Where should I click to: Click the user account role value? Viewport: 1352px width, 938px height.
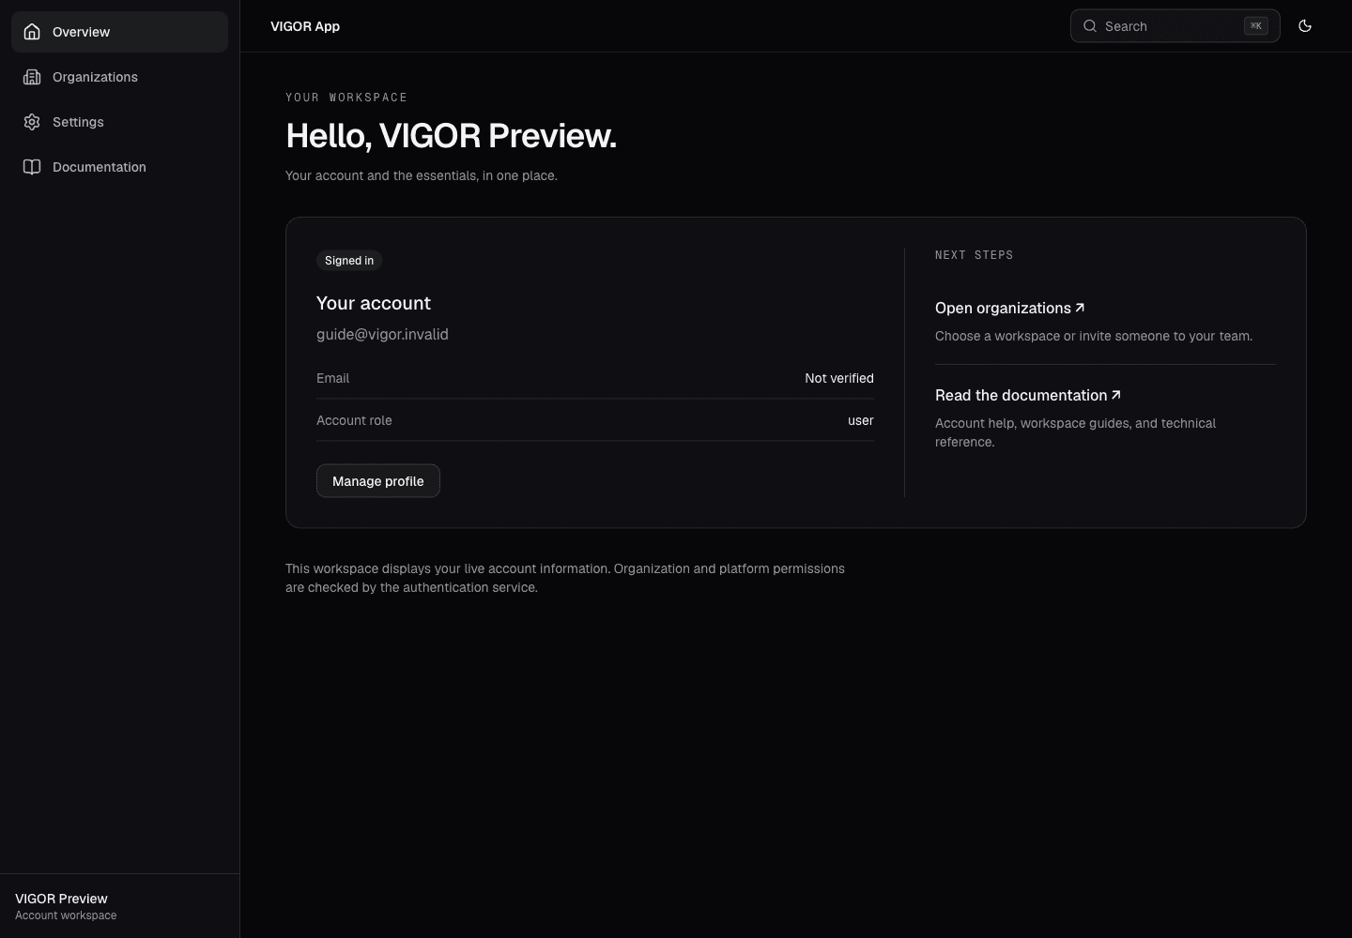click(861, 420)
